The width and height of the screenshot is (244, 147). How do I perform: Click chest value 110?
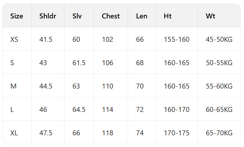(107, 86)
